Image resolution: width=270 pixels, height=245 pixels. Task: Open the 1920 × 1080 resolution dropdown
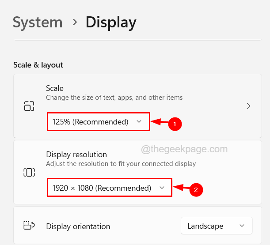[109, 188]
